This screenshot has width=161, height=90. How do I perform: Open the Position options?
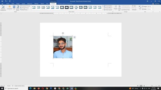tap(116, 8)
